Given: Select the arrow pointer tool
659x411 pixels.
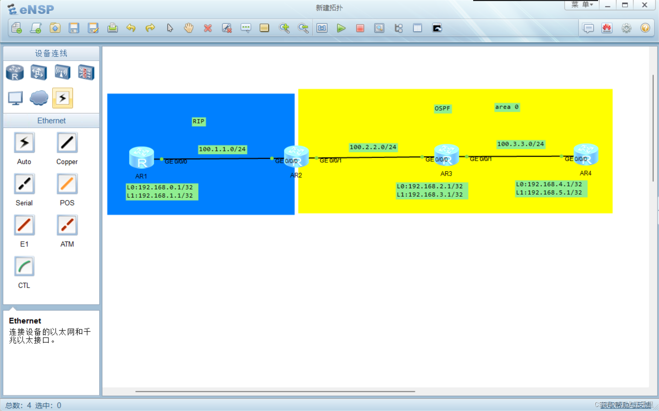Looking at the screenshot, I should point(170,28).
